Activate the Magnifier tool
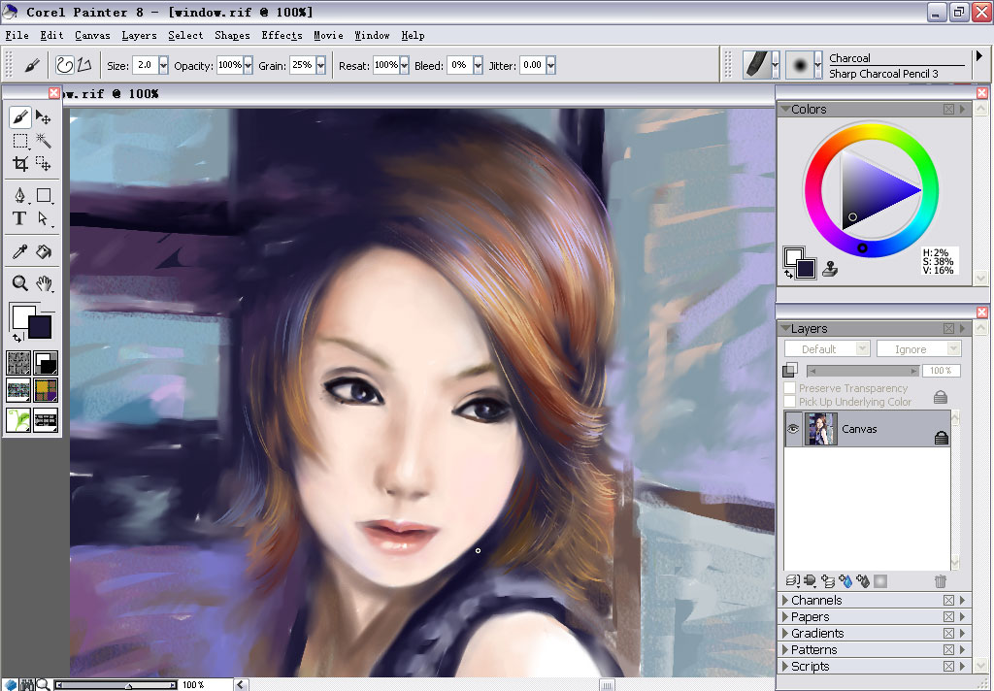This screenshot has height=691, width=994. (x=20, y=283)
